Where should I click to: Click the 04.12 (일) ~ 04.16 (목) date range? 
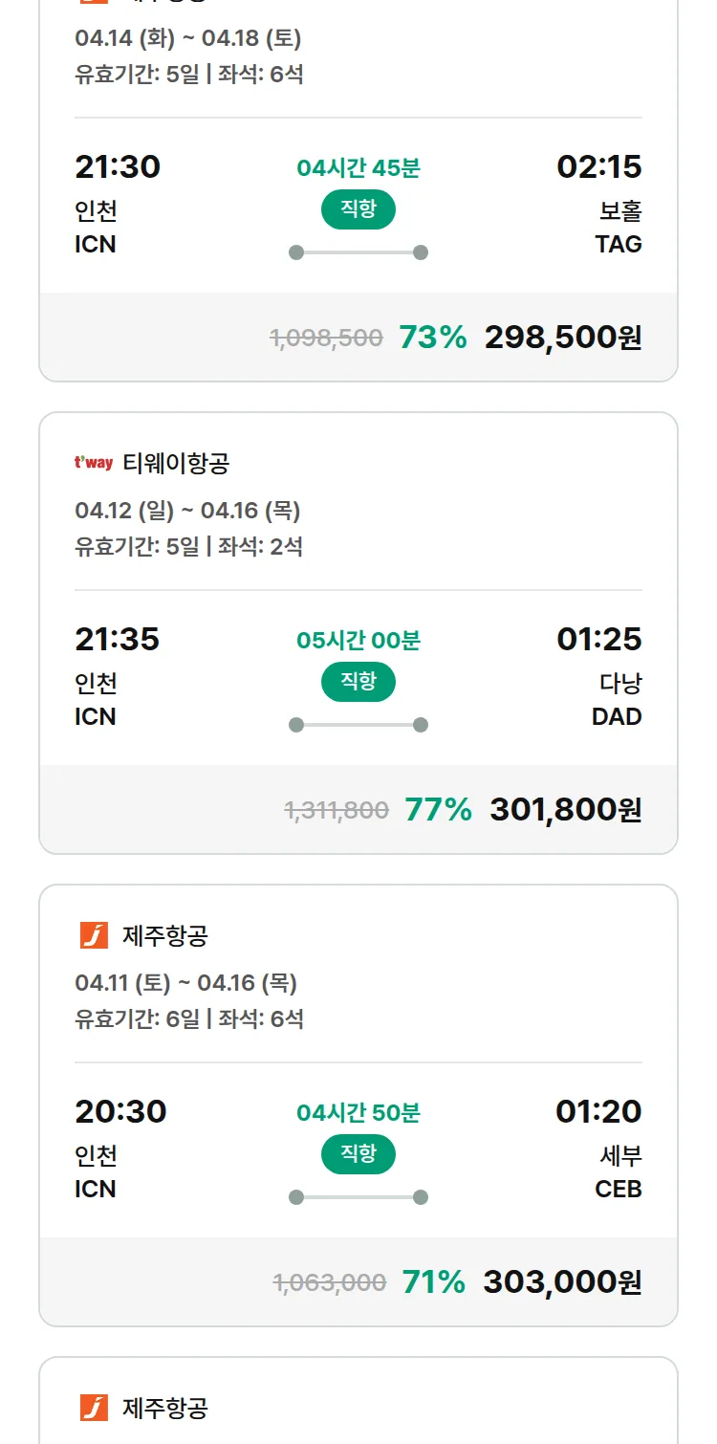point(187,511)
